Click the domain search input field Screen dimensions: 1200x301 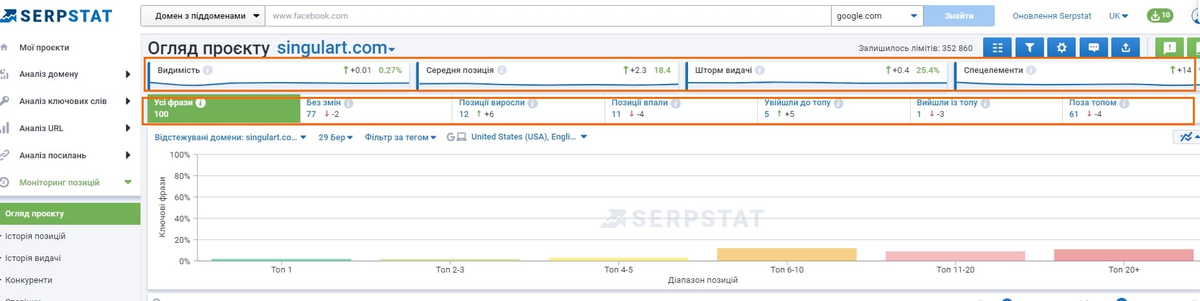pyautogui.click(x=548, y=16)
